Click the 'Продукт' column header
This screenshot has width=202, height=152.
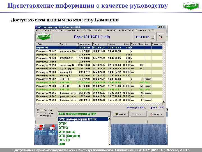point(68,44)
